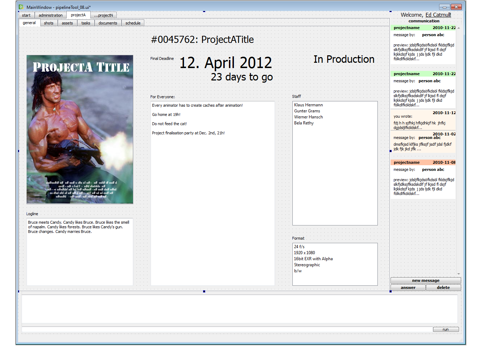Click the Qt Designer window icon
This screenshot has height=346, width=482.
pos(21,7)
